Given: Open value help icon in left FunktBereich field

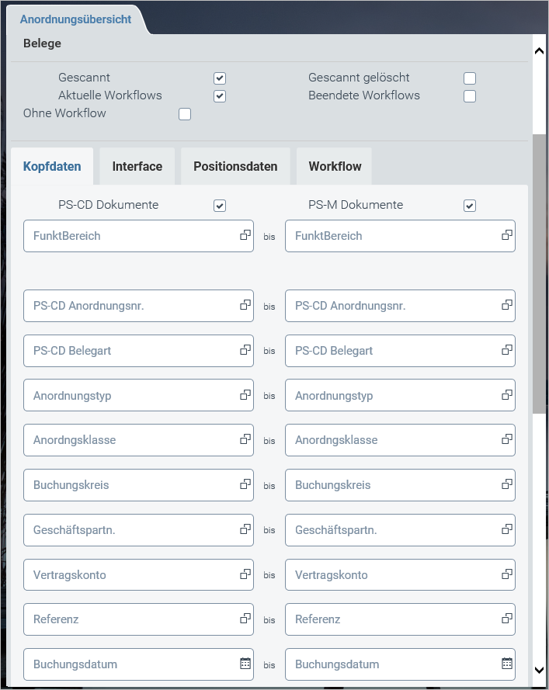Looking at the screenshot, I should 245,234.
